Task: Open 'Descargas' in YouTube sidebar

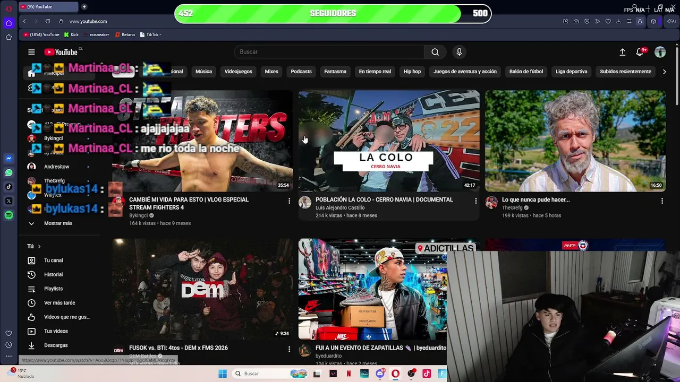Action: [x=56, y=345]
